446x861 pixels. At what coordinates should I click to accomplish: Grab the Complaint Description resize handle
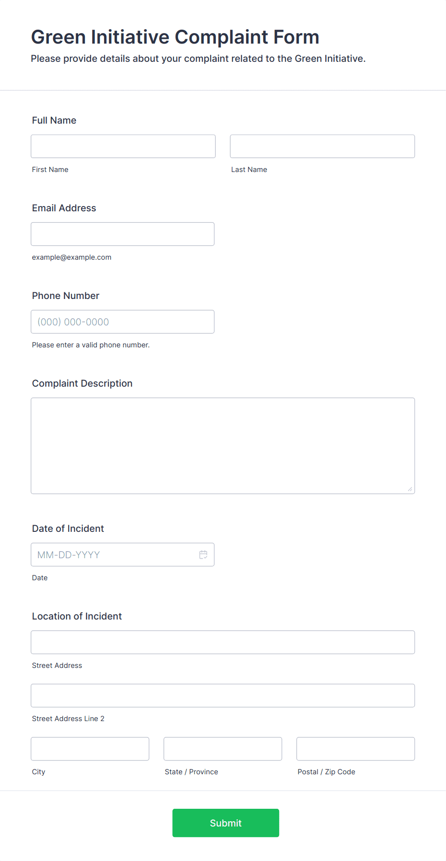410,489
